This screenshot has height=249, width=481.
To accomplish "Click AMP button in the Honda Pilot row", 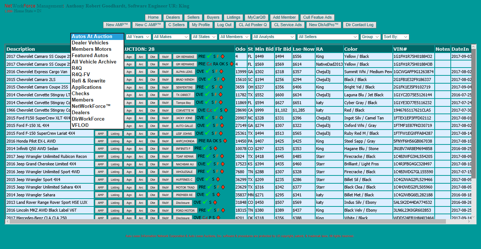I will point(100,141).
